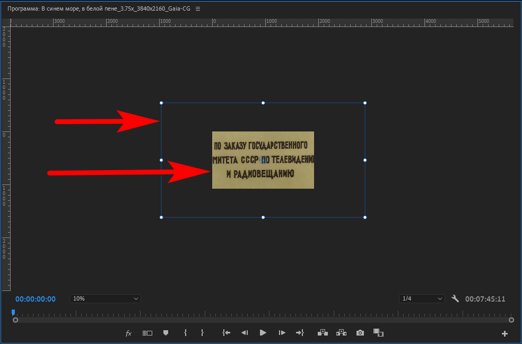This screenshot has height=344, width=522.
Task: Open the 10% zoom level dropdown
Action: tap(105, 298)
